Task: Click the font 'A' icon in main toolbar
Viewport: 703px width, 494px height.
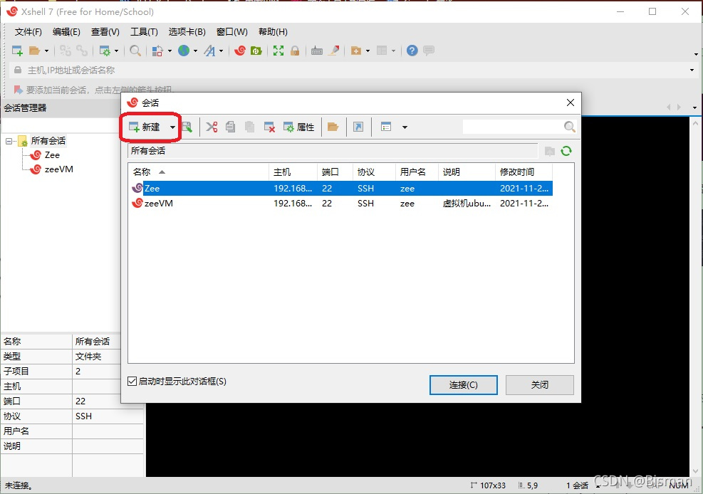Action: [209, 51]
